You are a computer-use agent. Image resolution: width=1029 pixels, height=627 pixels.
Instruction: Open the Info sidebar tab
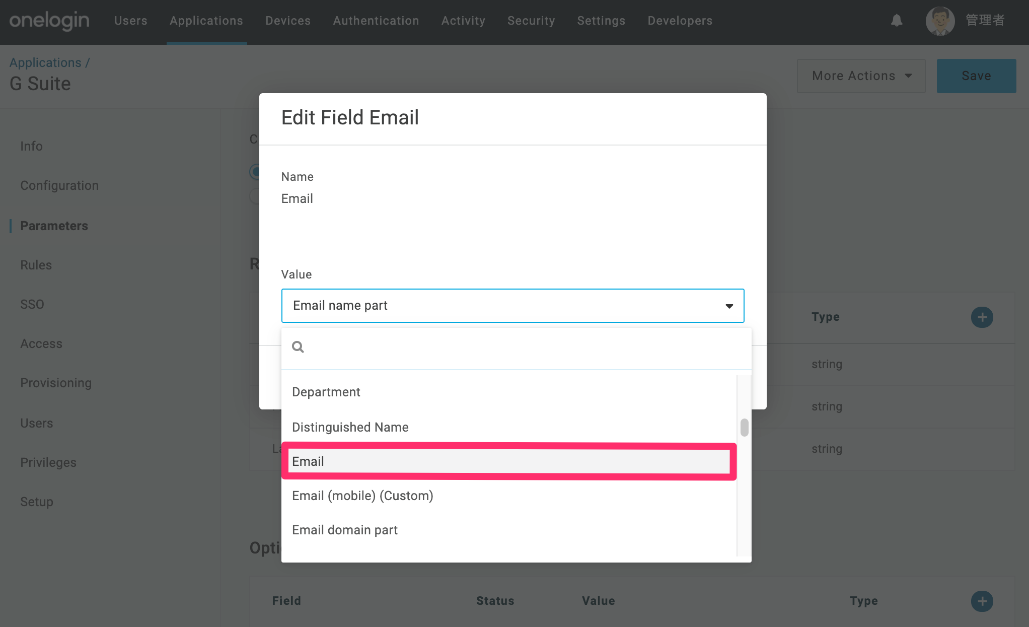[31, 146]
